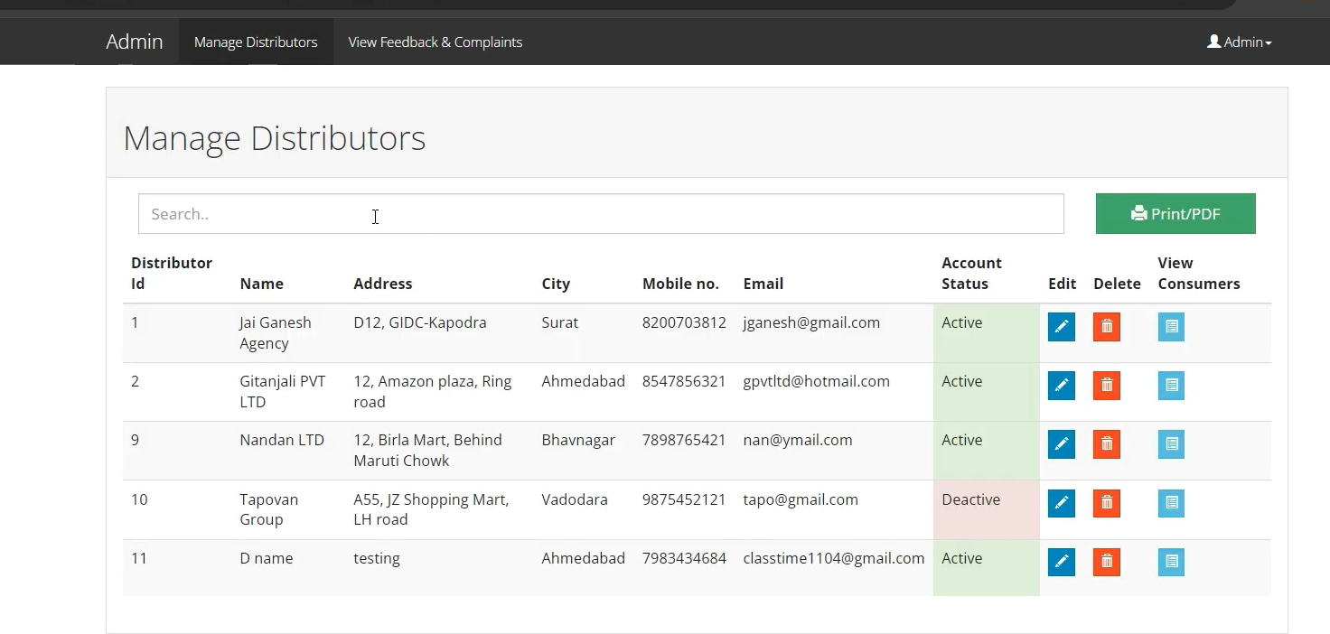Click email gpvtltd@hotmail.com

pos(816,381)
